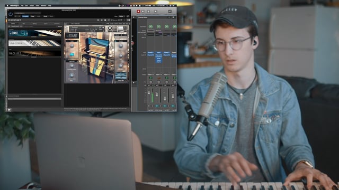Open the Window menu
Image resolution: width=339 pixels, height=190 pixels.
43,6
